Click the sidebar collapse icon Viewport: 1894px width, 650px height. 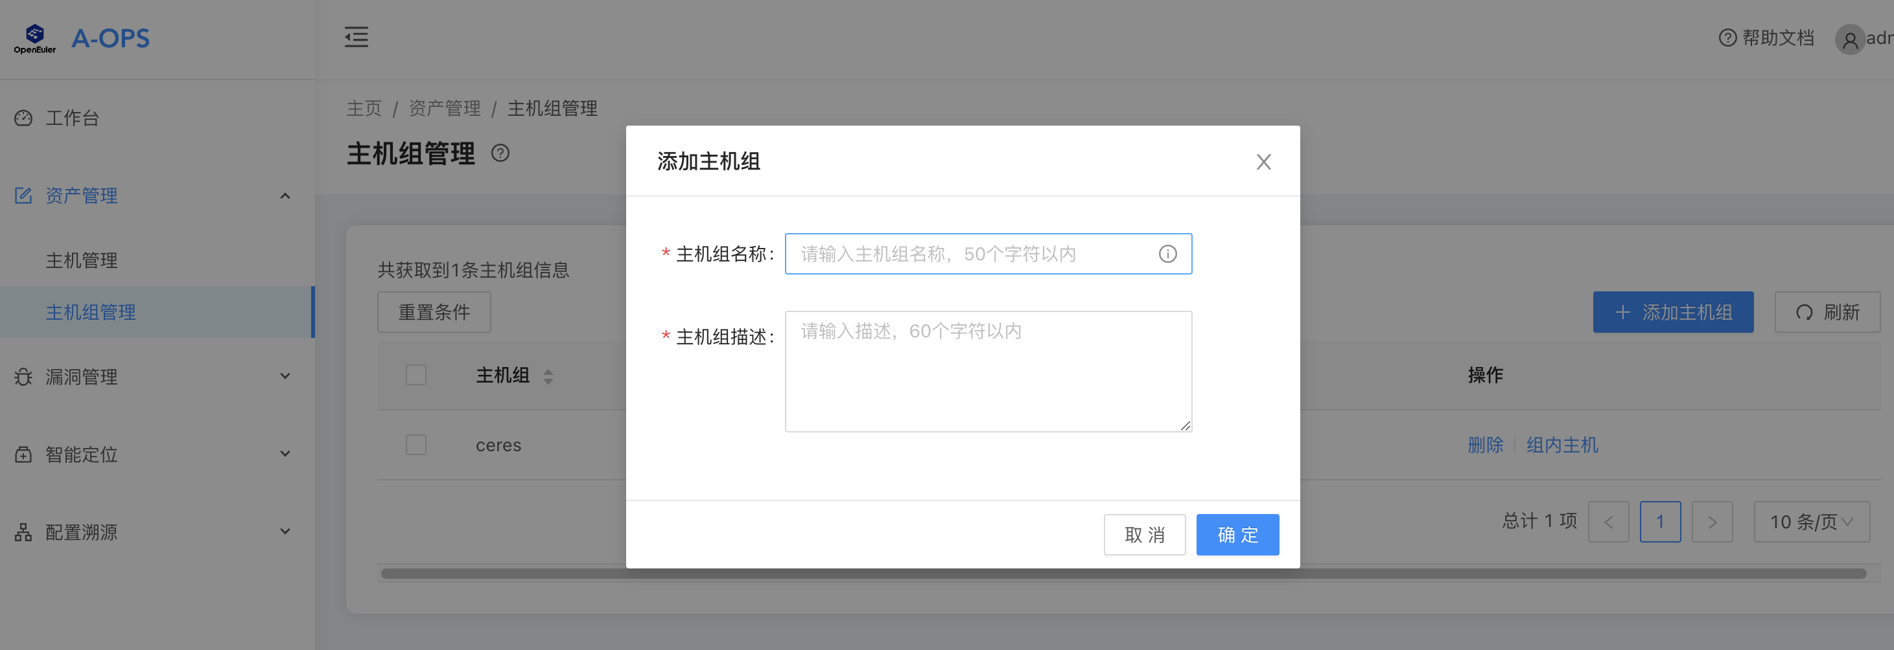[x=356, y=37]
